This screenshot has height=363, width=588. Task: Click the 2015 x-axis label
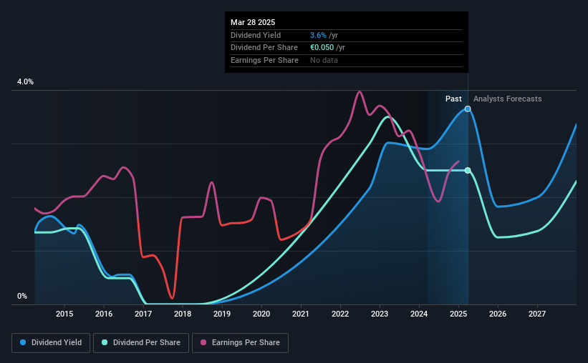64,314
